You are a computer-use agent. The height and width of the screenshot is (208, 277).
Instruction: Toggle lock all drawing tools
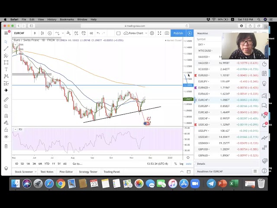pyautogui.click(x=6, y=129)
